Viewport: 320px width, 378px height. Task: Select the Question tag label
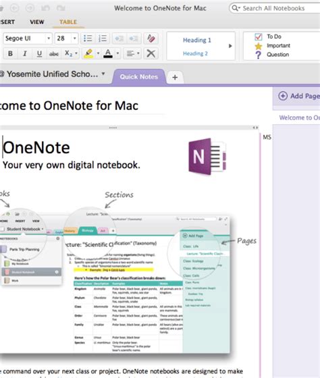point(277,55)
